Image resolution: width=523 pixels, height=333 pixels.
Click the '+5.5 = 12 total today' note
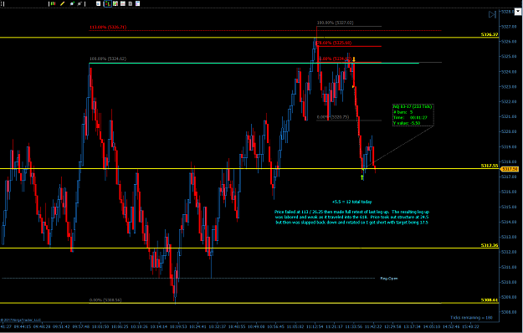(352, 202)
